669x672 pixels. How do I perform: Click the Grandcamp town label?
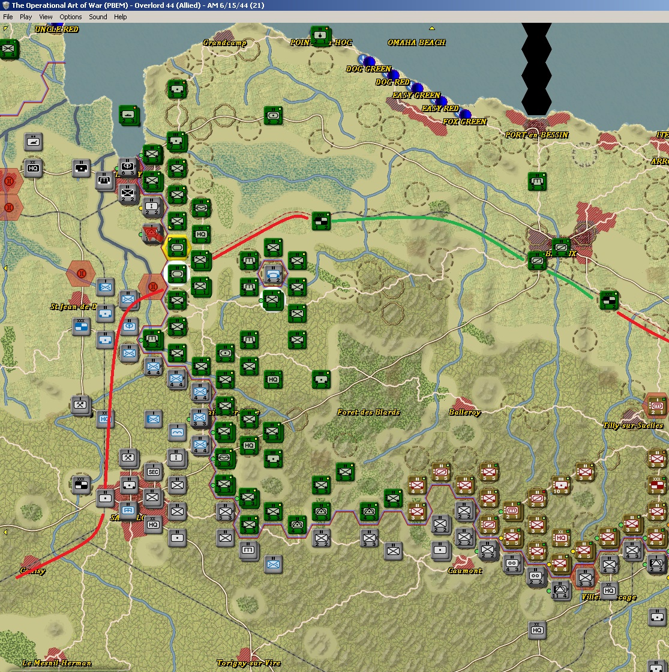click(x=224, y=43)
